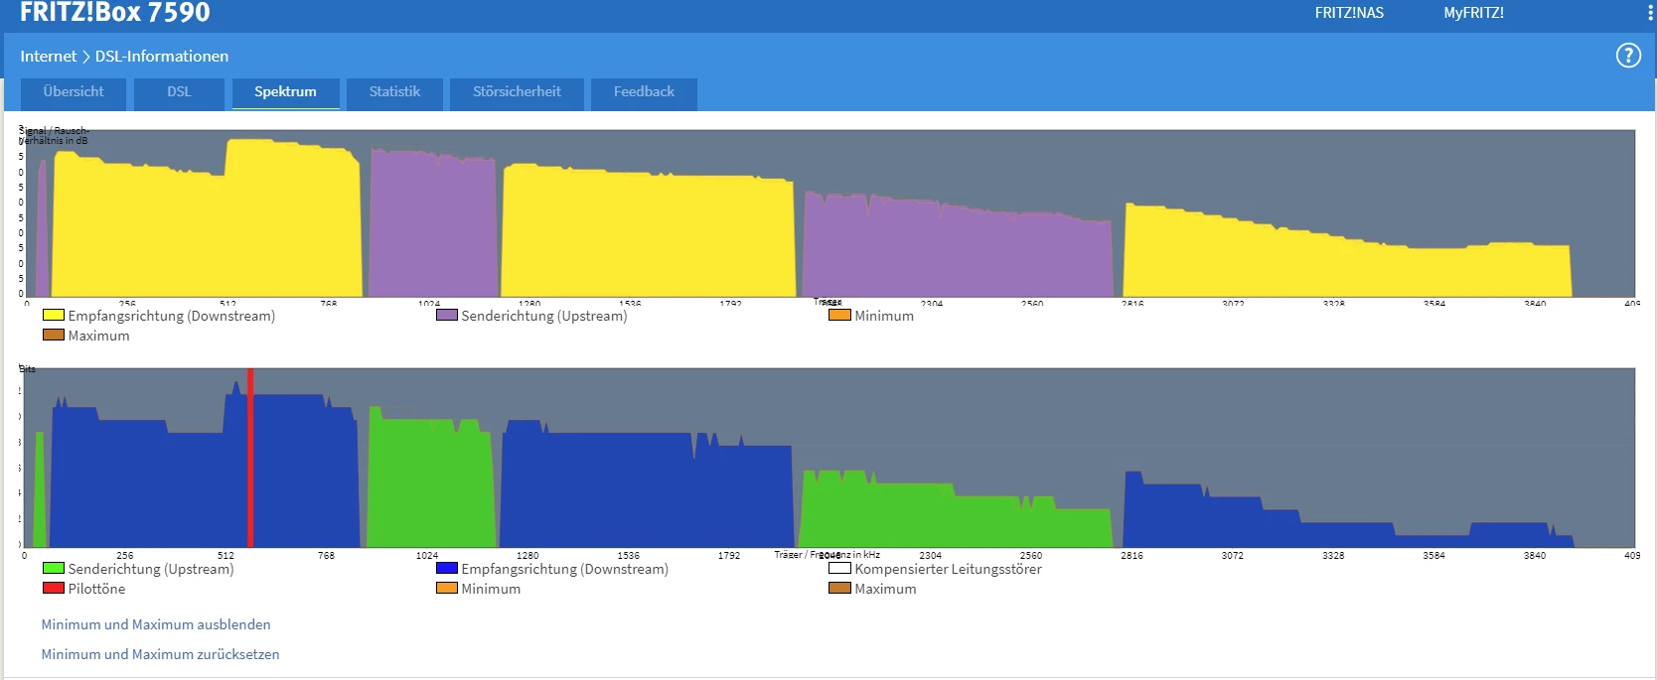
Task: Click Empfangsrichtung (Downstream) label under SNR chart
Action: pyautogui.click(x=171, y=316)
